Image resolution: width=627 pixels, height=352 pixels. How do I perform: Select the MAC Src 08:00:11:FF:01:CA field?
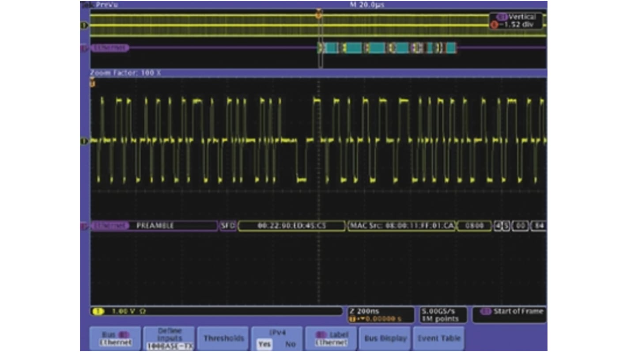402,226
